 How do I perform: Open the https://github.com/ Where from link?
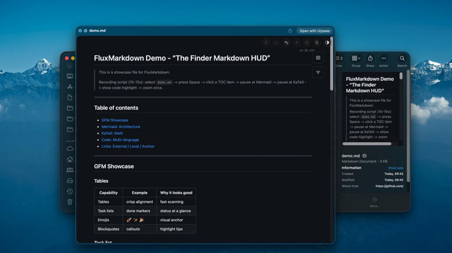pos(389,186)
